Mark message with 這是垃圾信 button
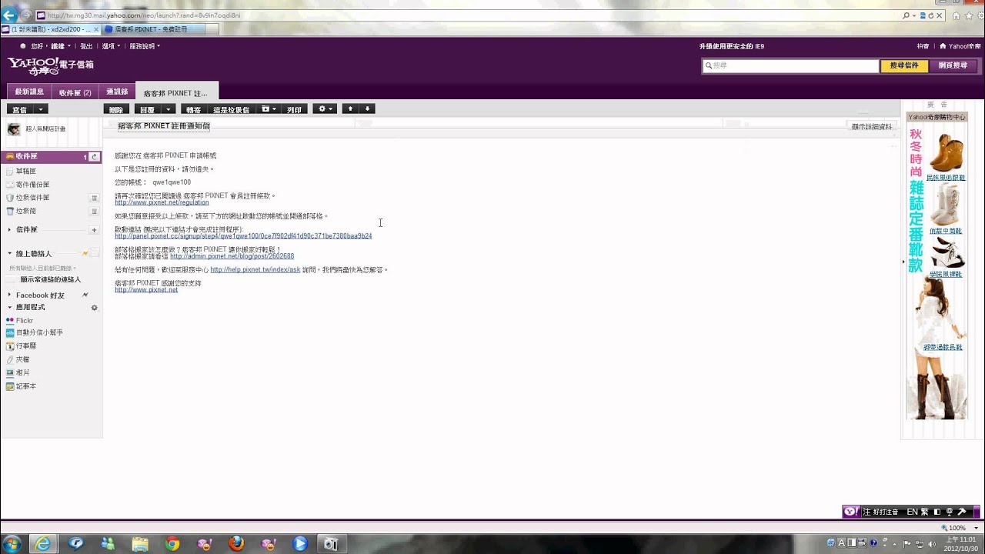Screen dimensions: 985x554 click(x=231, y=109)
